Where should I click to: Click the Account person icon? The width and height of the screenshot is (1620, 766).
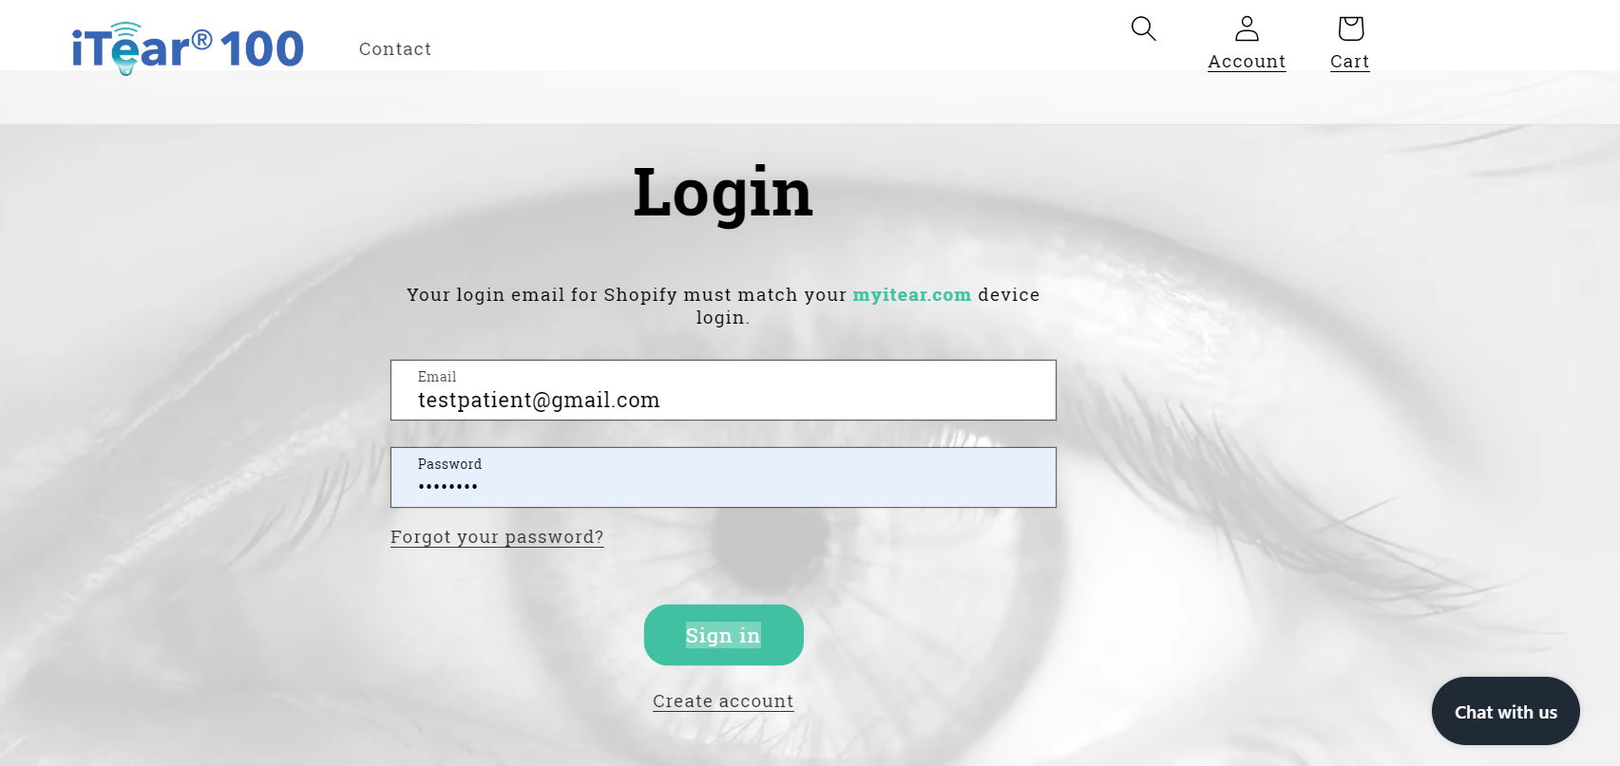(x=1247, y=28)
